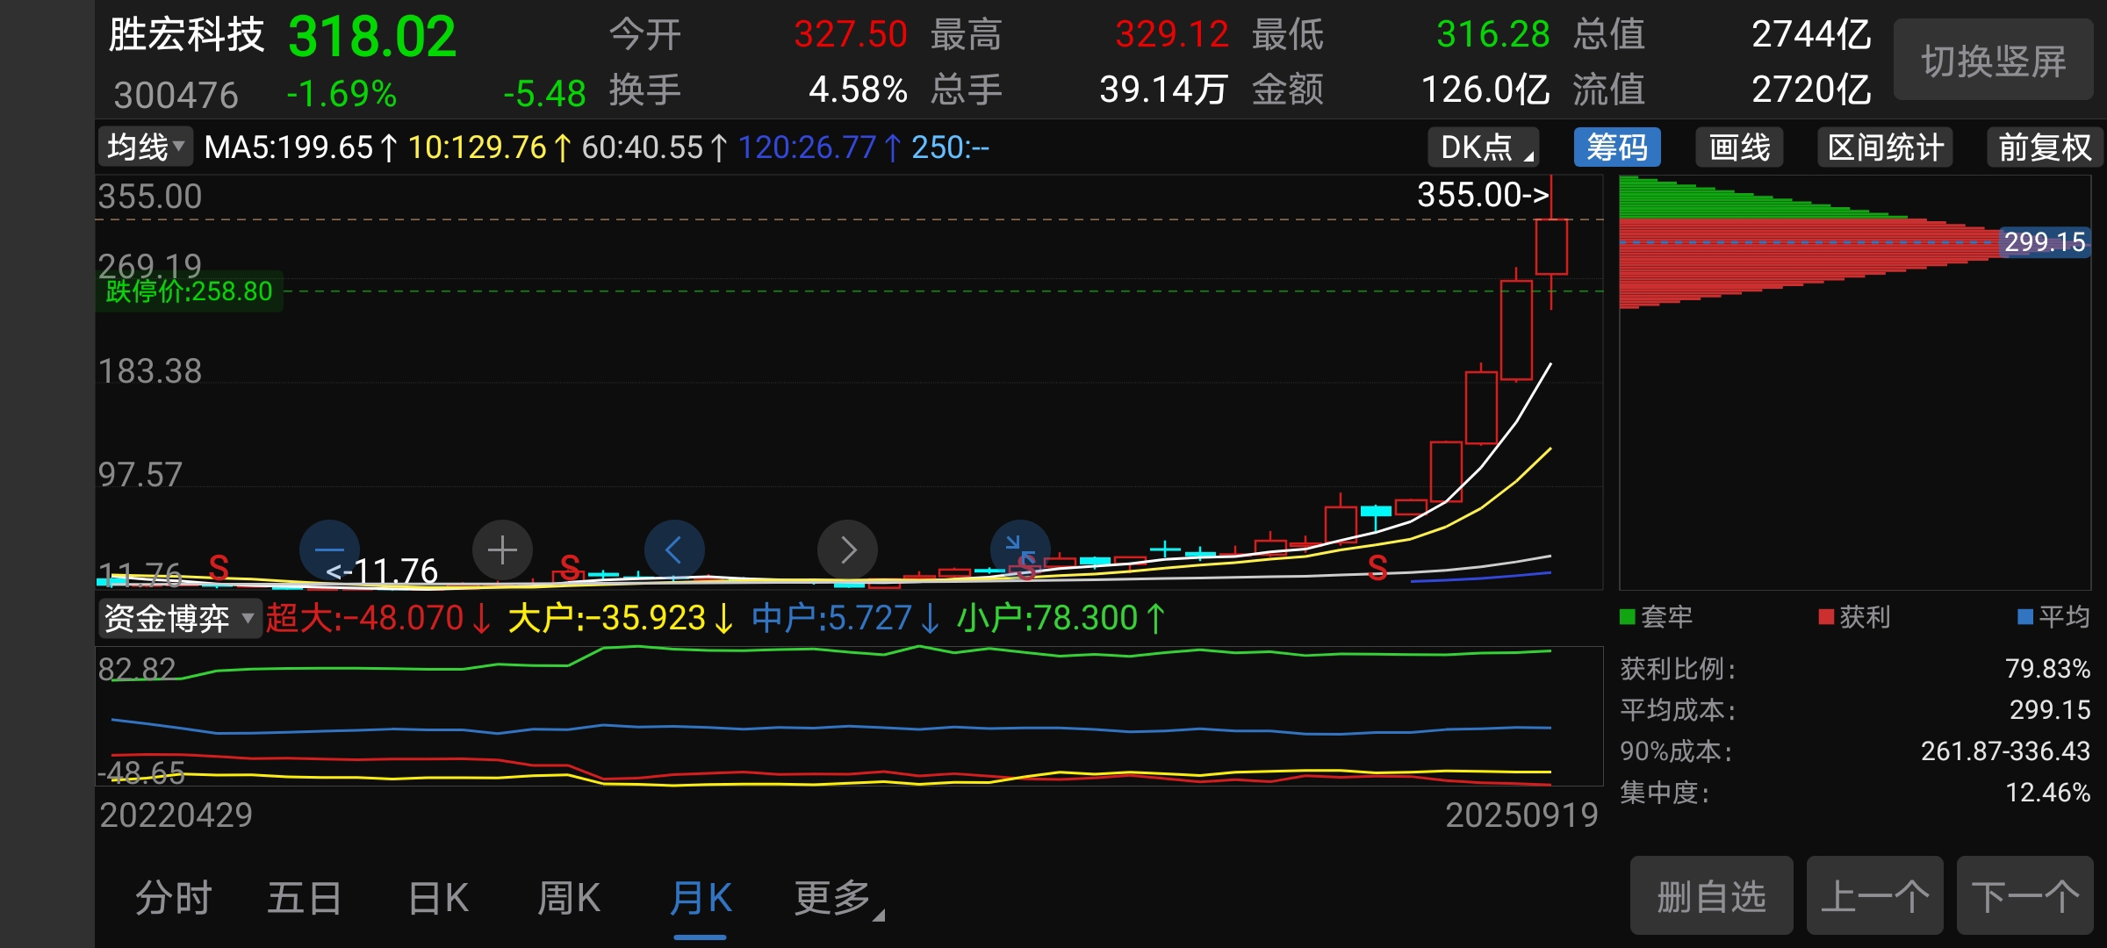Go to next stock with 下一个

coord(2024,896)
